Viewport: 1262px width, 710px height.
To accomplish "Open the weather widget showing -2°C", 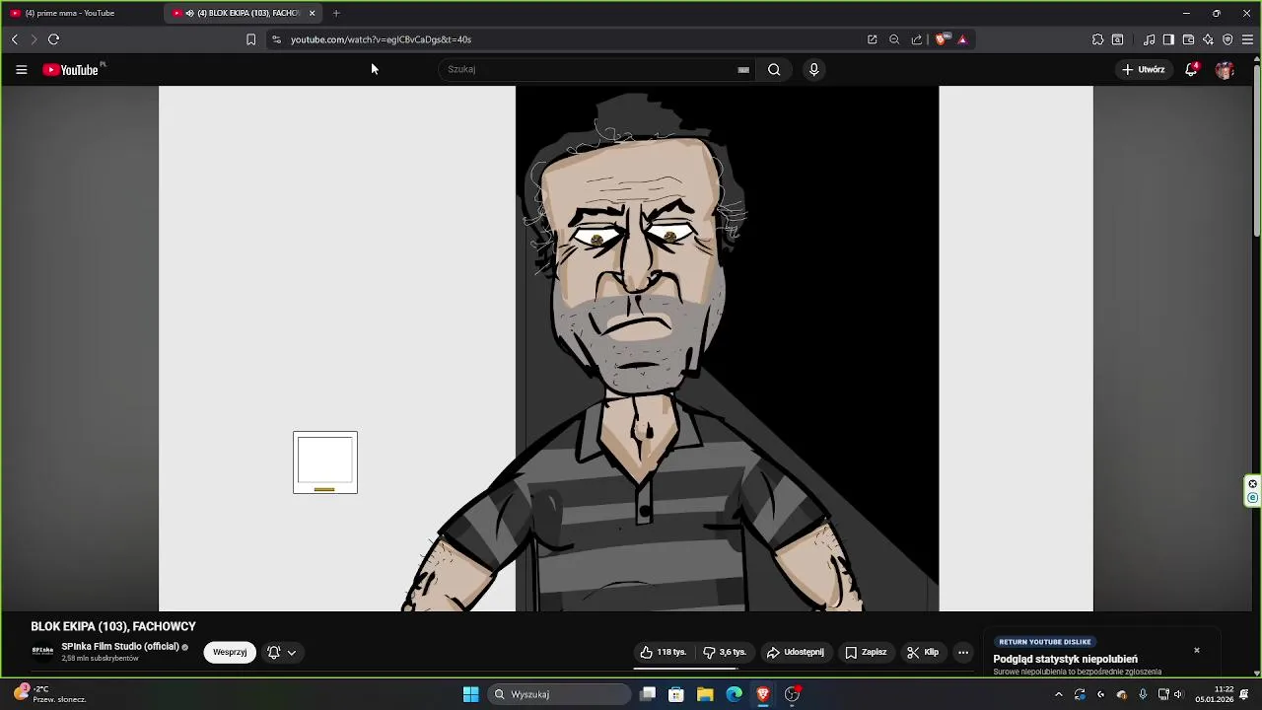I will click(x=51, y=694).
